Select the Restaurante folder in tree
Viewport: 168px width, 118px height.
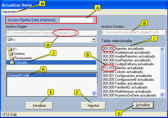[x=20, y=58]
